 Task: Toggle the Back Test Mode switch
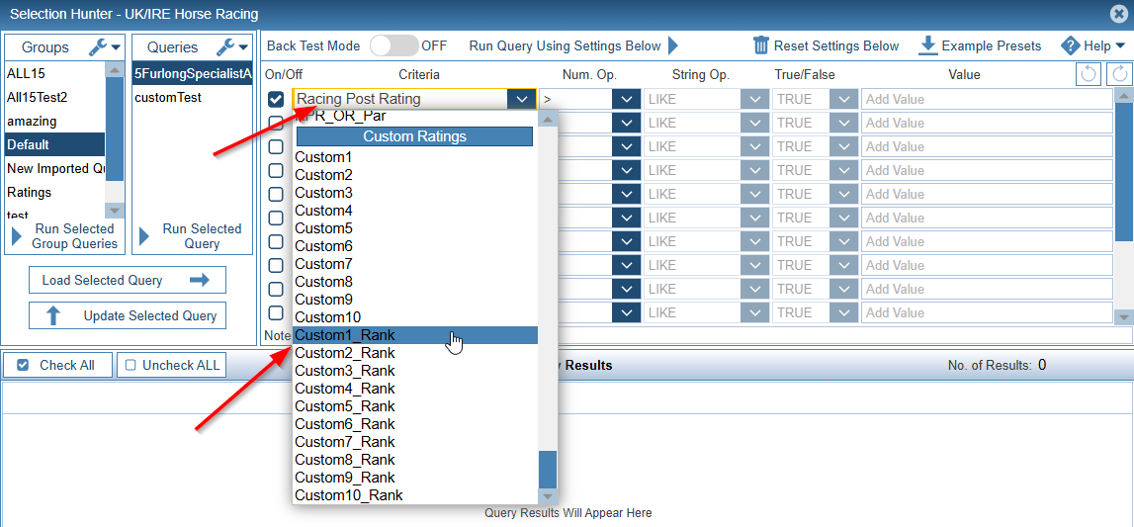tap(393, 45)
